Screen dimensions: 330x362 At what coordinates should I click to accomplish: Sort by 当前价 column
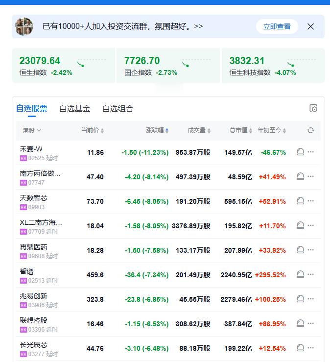(x=93, y=130)
